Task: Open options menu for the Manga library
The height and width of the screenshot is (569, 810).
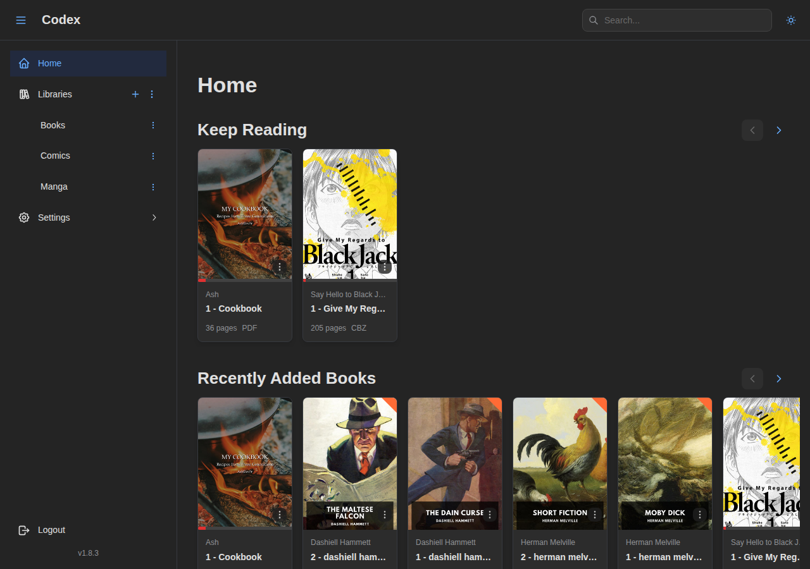Action: coord(153,187)
